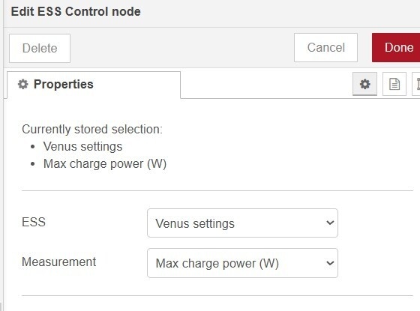The width and height of the screenshot is (420, 311).
Task: Open the Venus settings ESS combo box
Action: click(242, 223)
